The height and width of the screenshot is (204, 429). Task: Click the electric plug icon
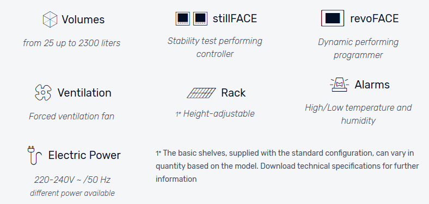[34, 155]
